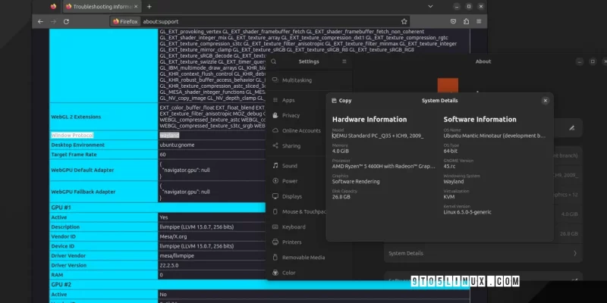Click the Keyboard icon in sidebar
The height and width of the screenshot is (303, 607).
point(275,226)
